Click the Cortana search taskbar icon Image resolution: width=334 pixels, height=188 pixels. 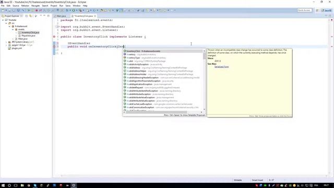coord(9,185)
